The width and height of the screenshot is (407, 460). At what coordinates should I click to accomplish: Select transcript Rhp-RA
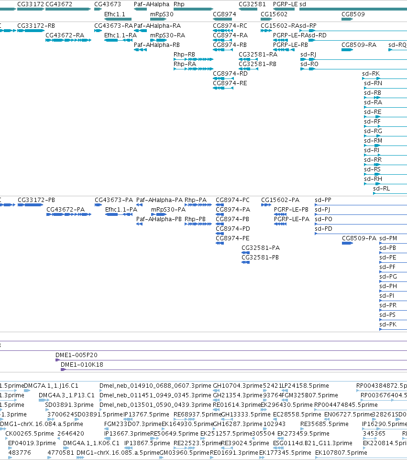coord(185,64)
